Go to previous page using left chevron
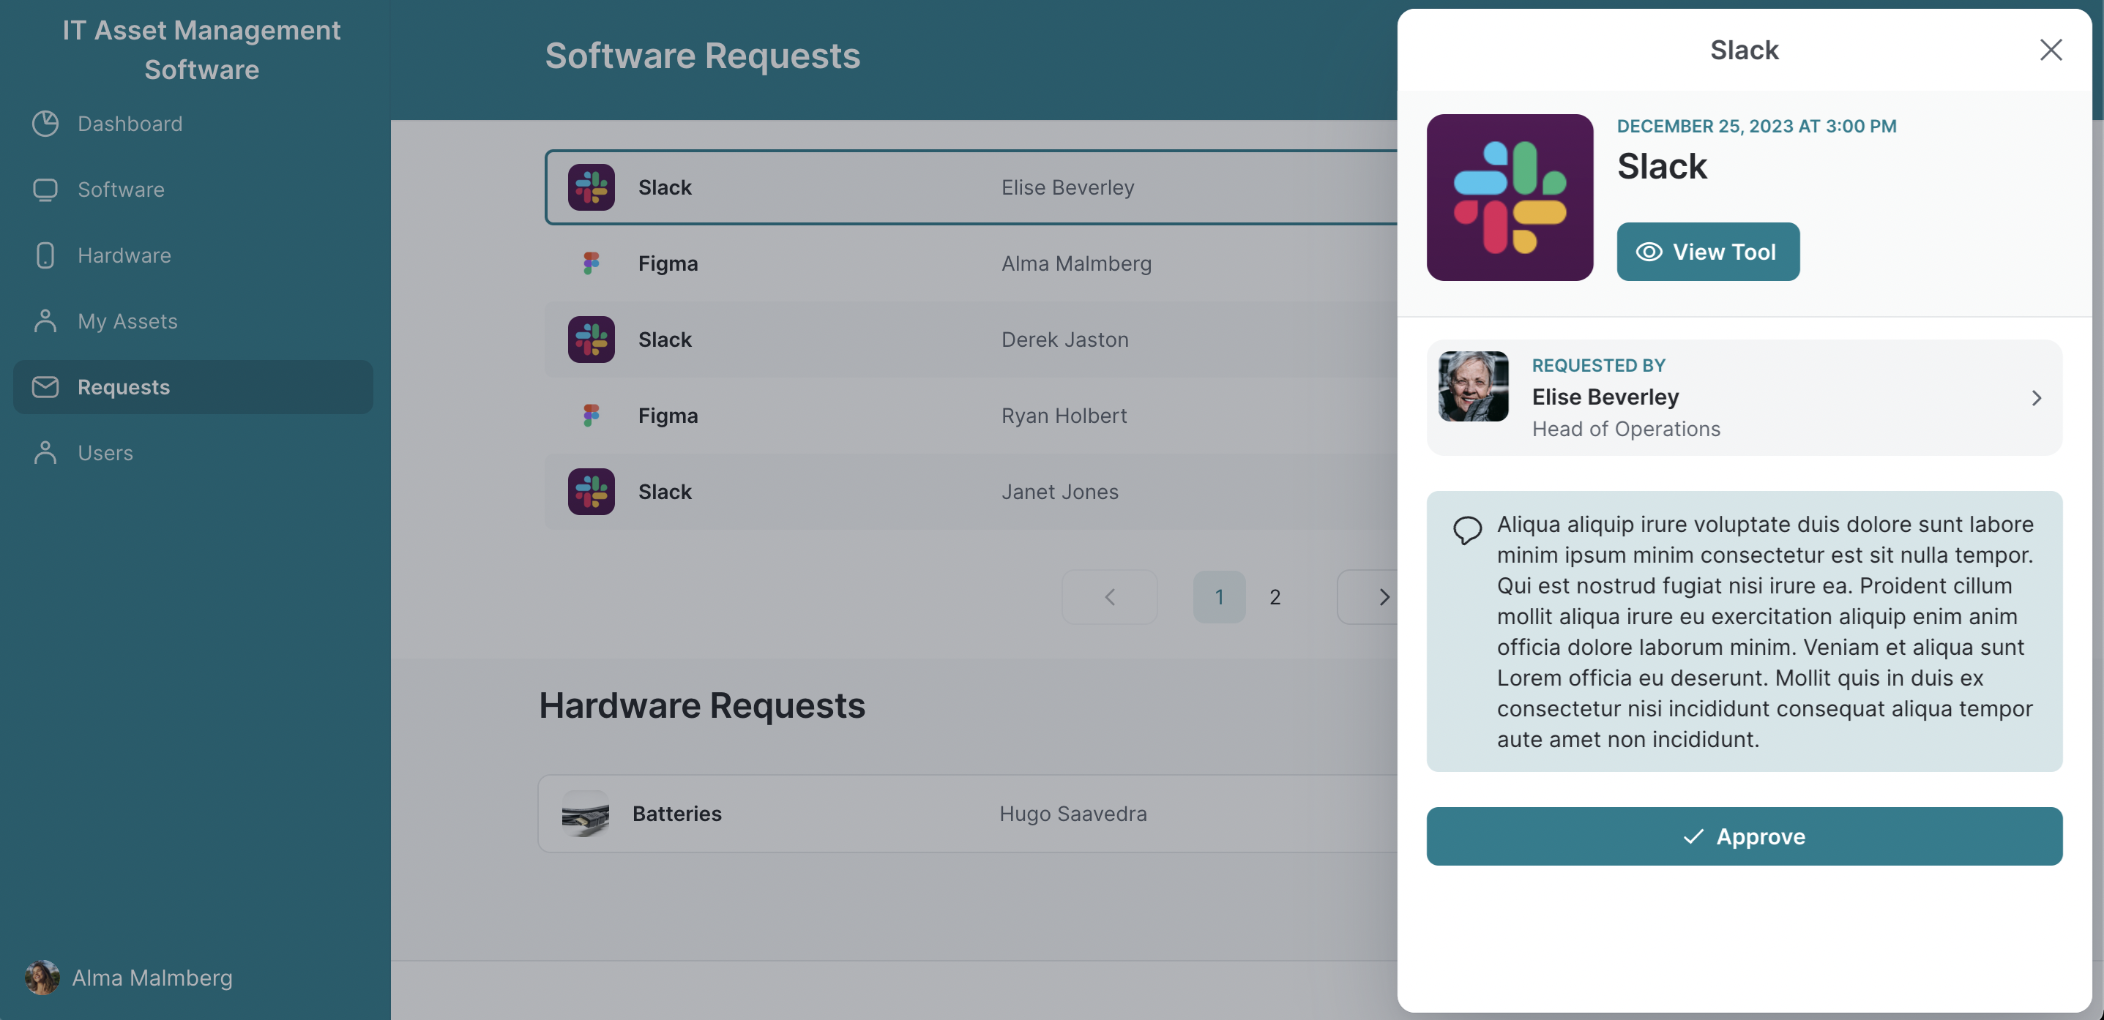Viewport: 2104px width, 1020px height. pyautogui.click(x=1108, y=597)
